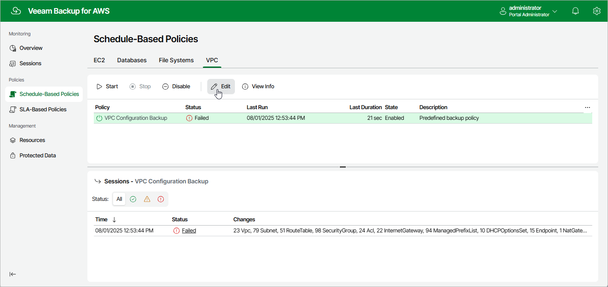
Task: Click the Veeam cloud logo icon
Action: (16, 11)
